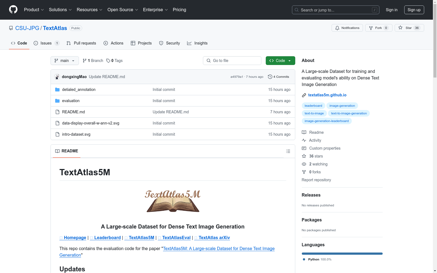Click the repository icon beside CSU-JPG
Screen dimensions: 437x273
click(11, 28)
